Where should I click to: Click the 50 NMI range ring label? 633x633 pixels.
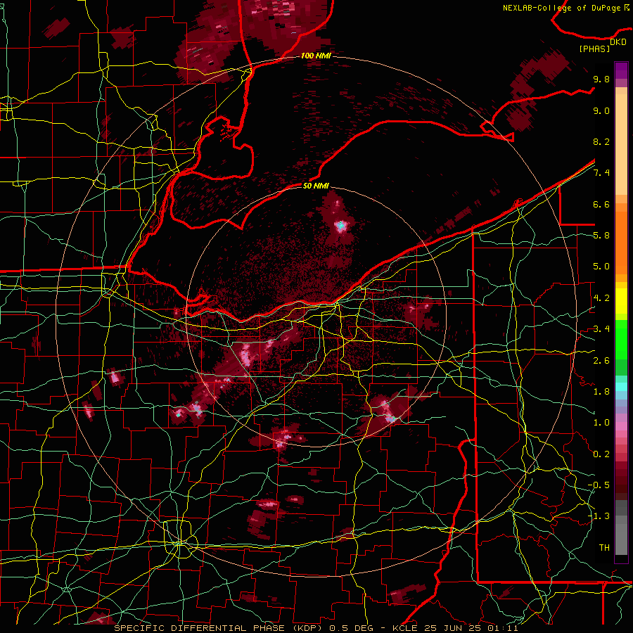pyautogui.click(x=316, y=186)
